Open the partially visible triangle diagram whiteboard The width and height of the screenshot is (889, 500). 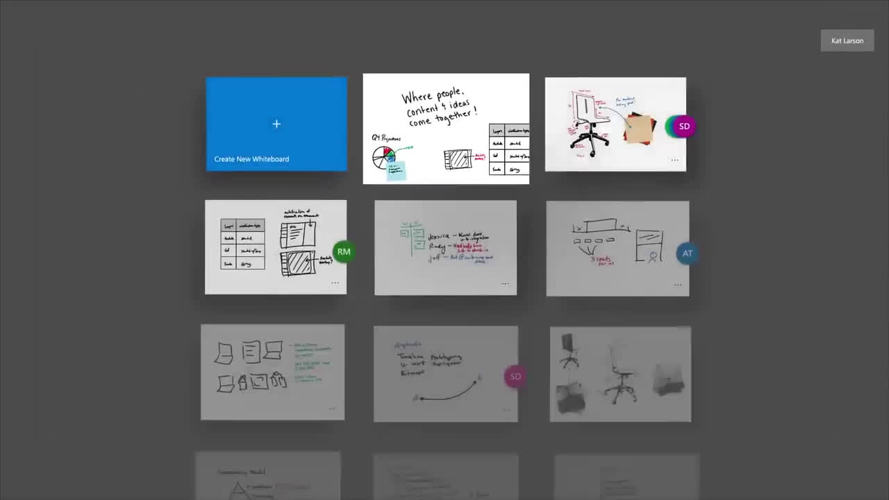(x=267, y=476)
